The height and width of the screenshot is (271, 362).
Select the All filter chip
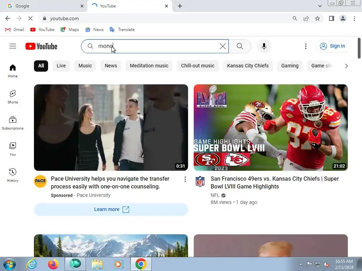[x=41, y=66]
